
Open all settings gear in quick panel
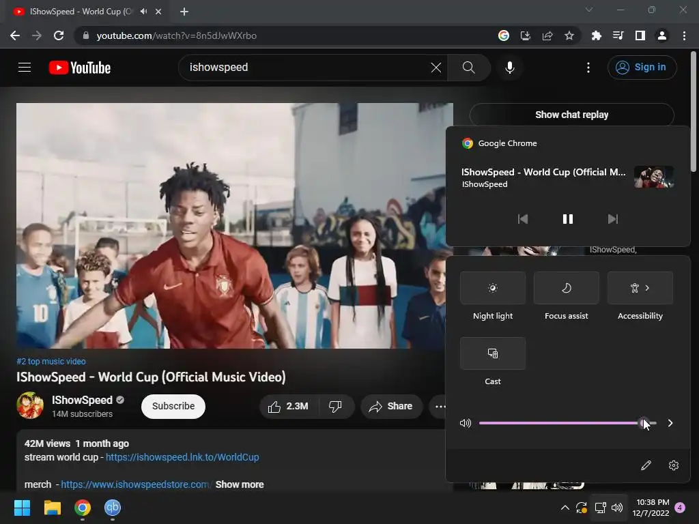674,465
